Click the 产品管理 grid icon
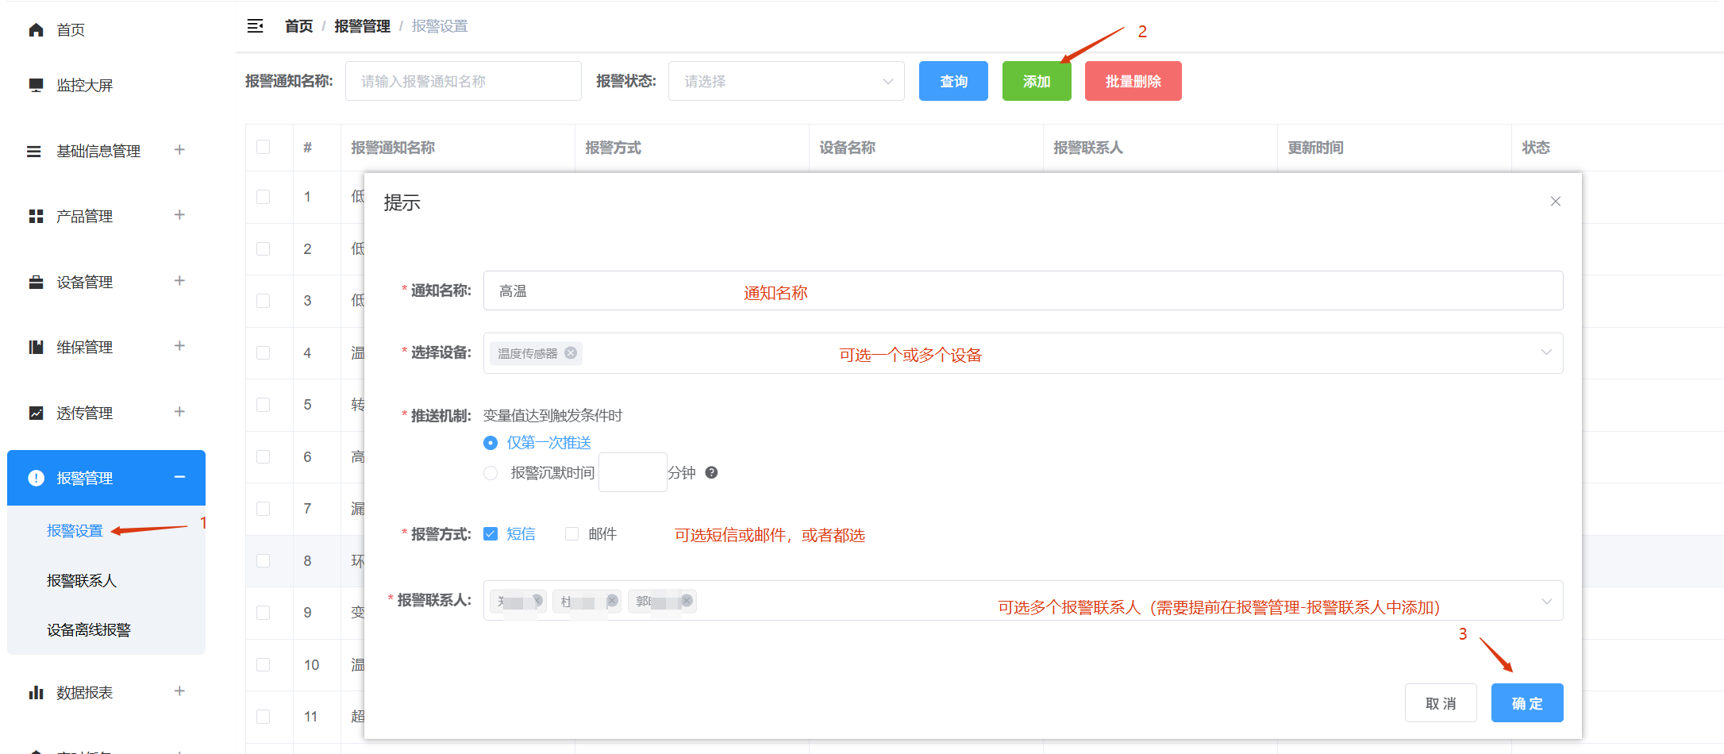This screenshot has width=1724, height=754. click(x=36, y=216)
